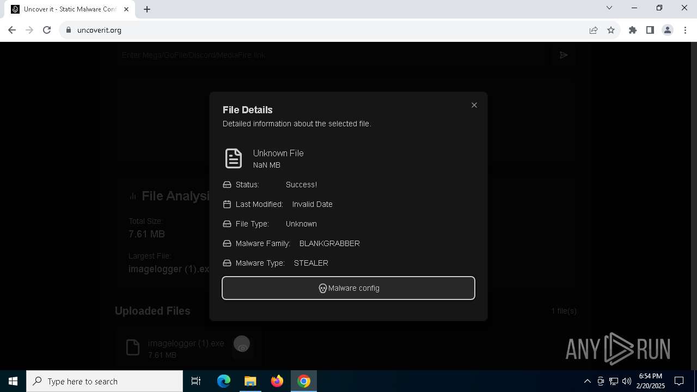This screenshot has width=697, height=392.
Task: Open the Malware config button
Action: click(348, 288)
